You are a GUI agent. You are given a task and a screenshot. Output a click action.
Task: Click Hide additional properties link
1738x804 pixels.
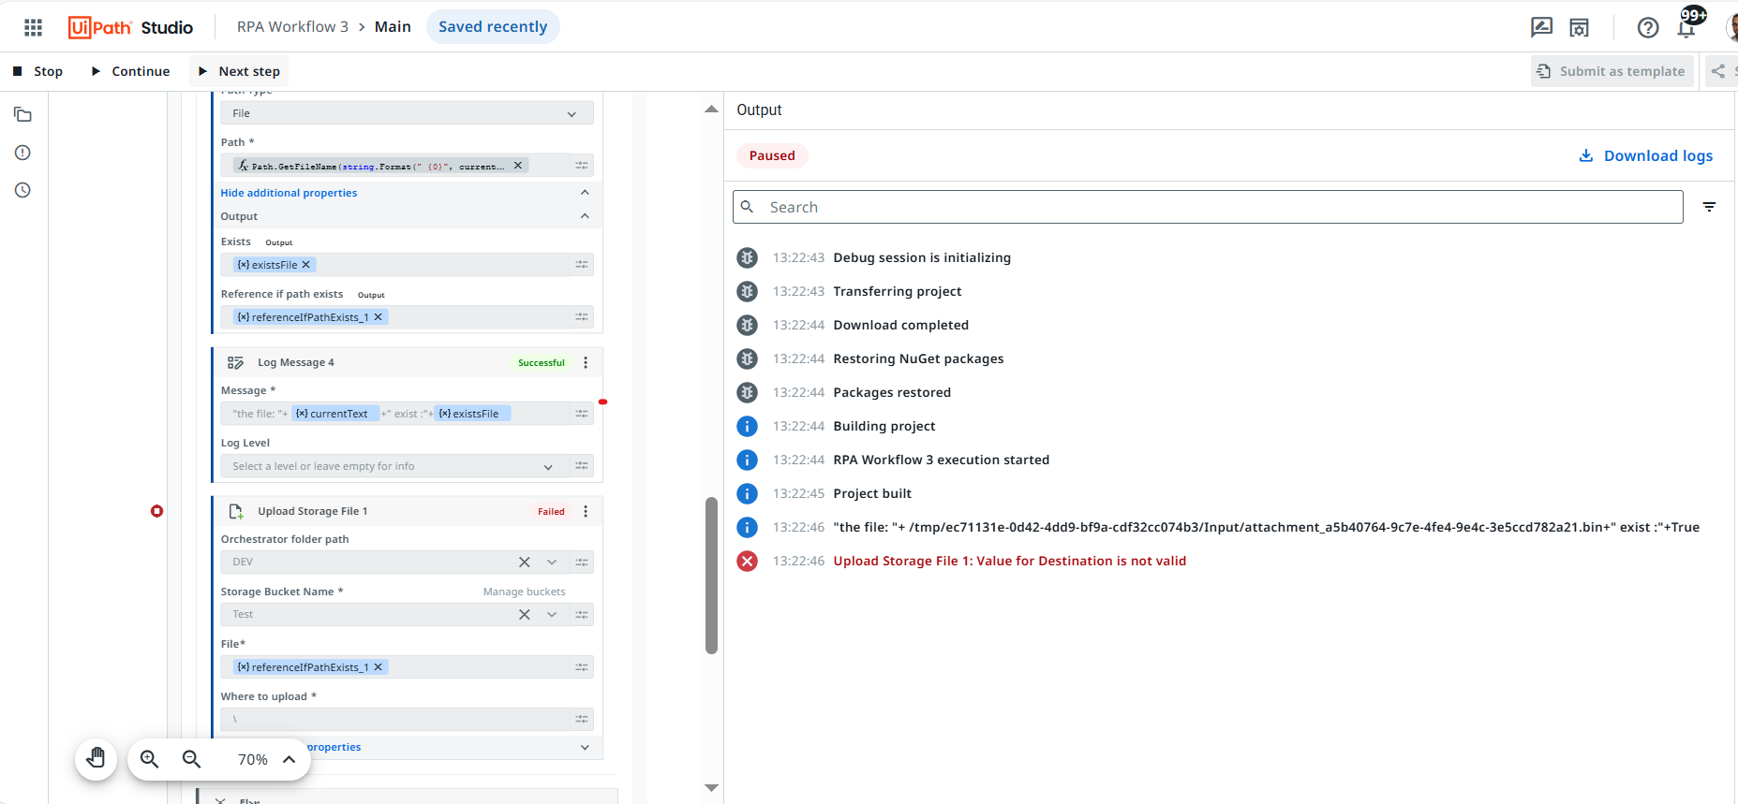click(289, 193)
